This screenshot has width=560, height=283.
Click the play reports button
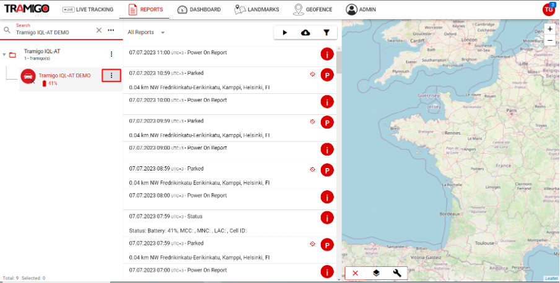pos(285,32)
